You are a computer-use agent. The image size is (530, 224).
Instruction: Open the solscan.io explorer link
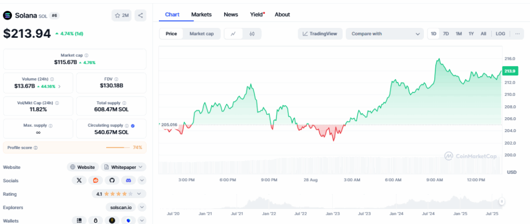point(121,207)
